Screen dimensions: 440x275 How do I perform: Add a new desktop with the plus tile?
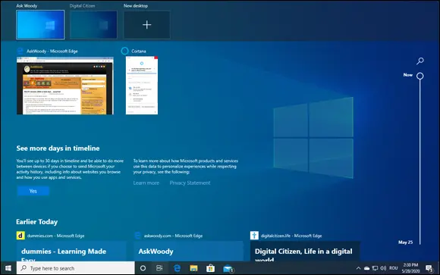pos(146,25)
